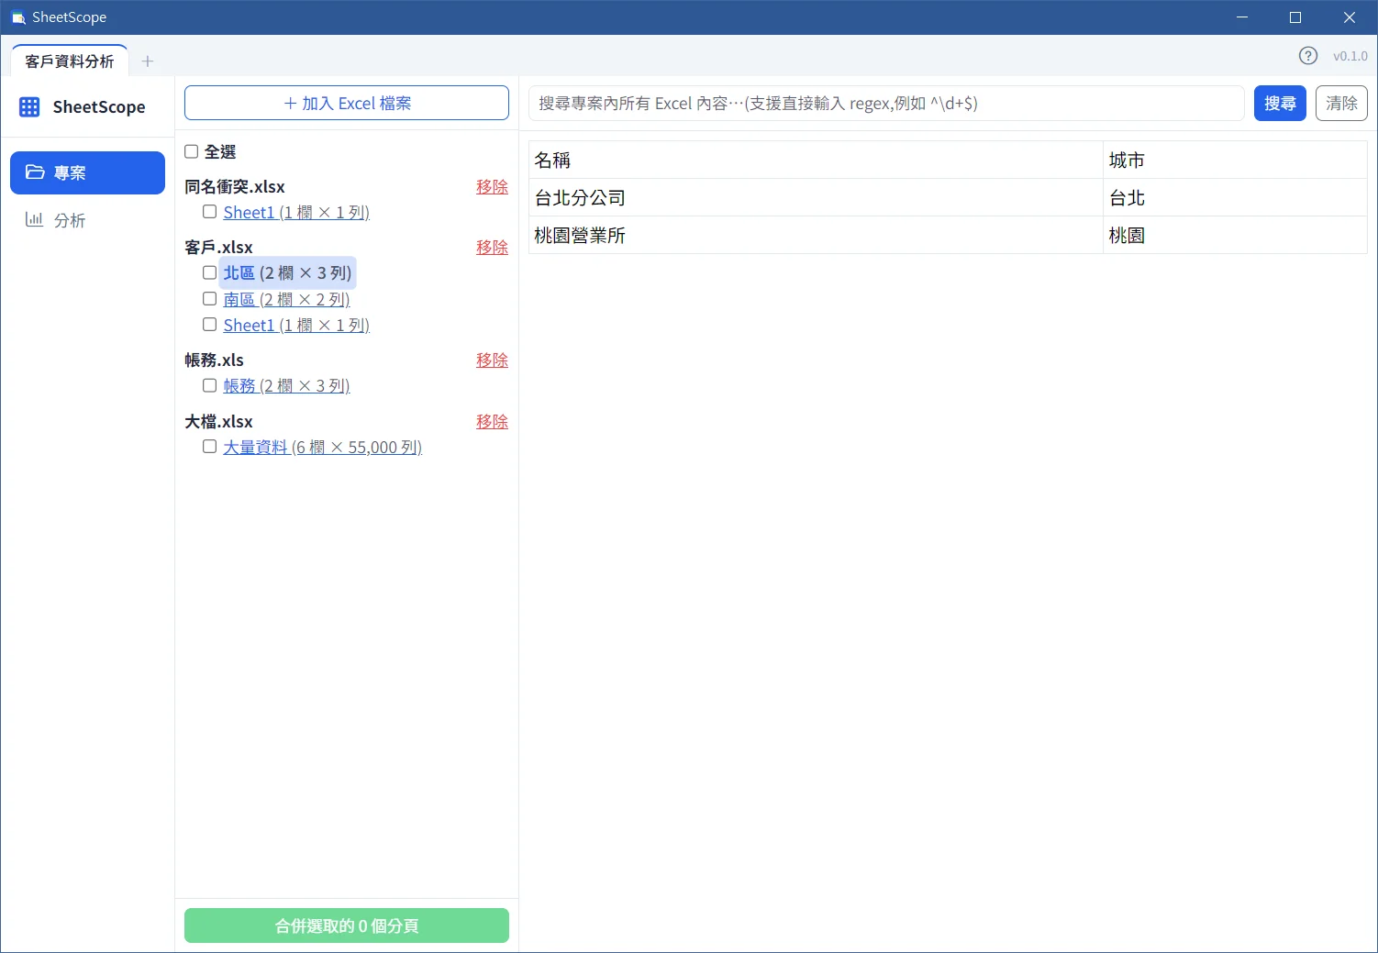This screenshot has width=1378, height=953.
Task: Switch to the 分析 analysis section
Action: (87, 220)
